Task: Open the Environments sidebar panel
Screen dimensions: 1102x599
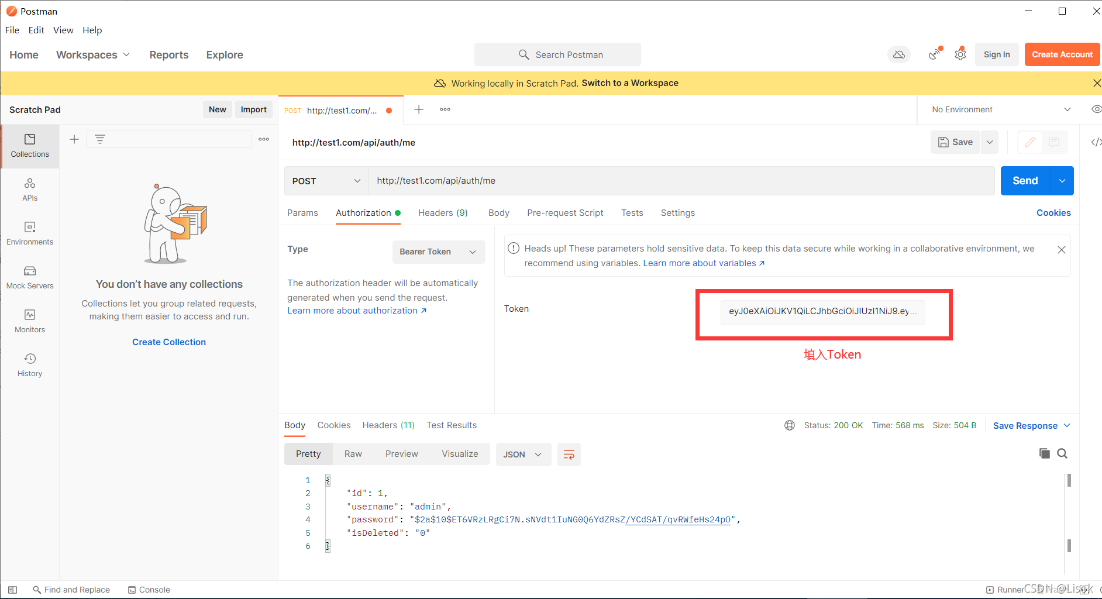Action: point(30,233)
